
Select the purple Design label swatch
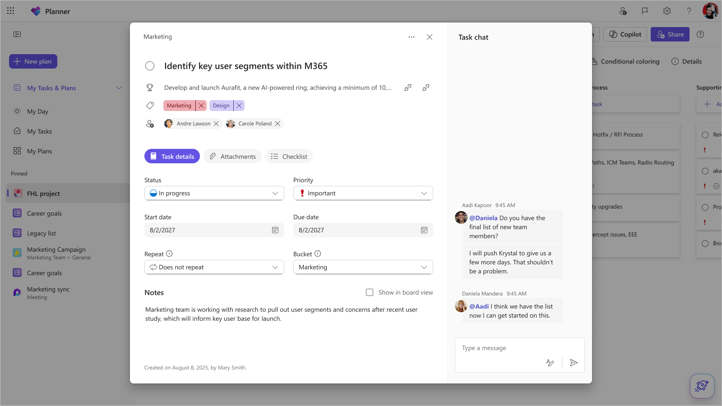[221, 105]
